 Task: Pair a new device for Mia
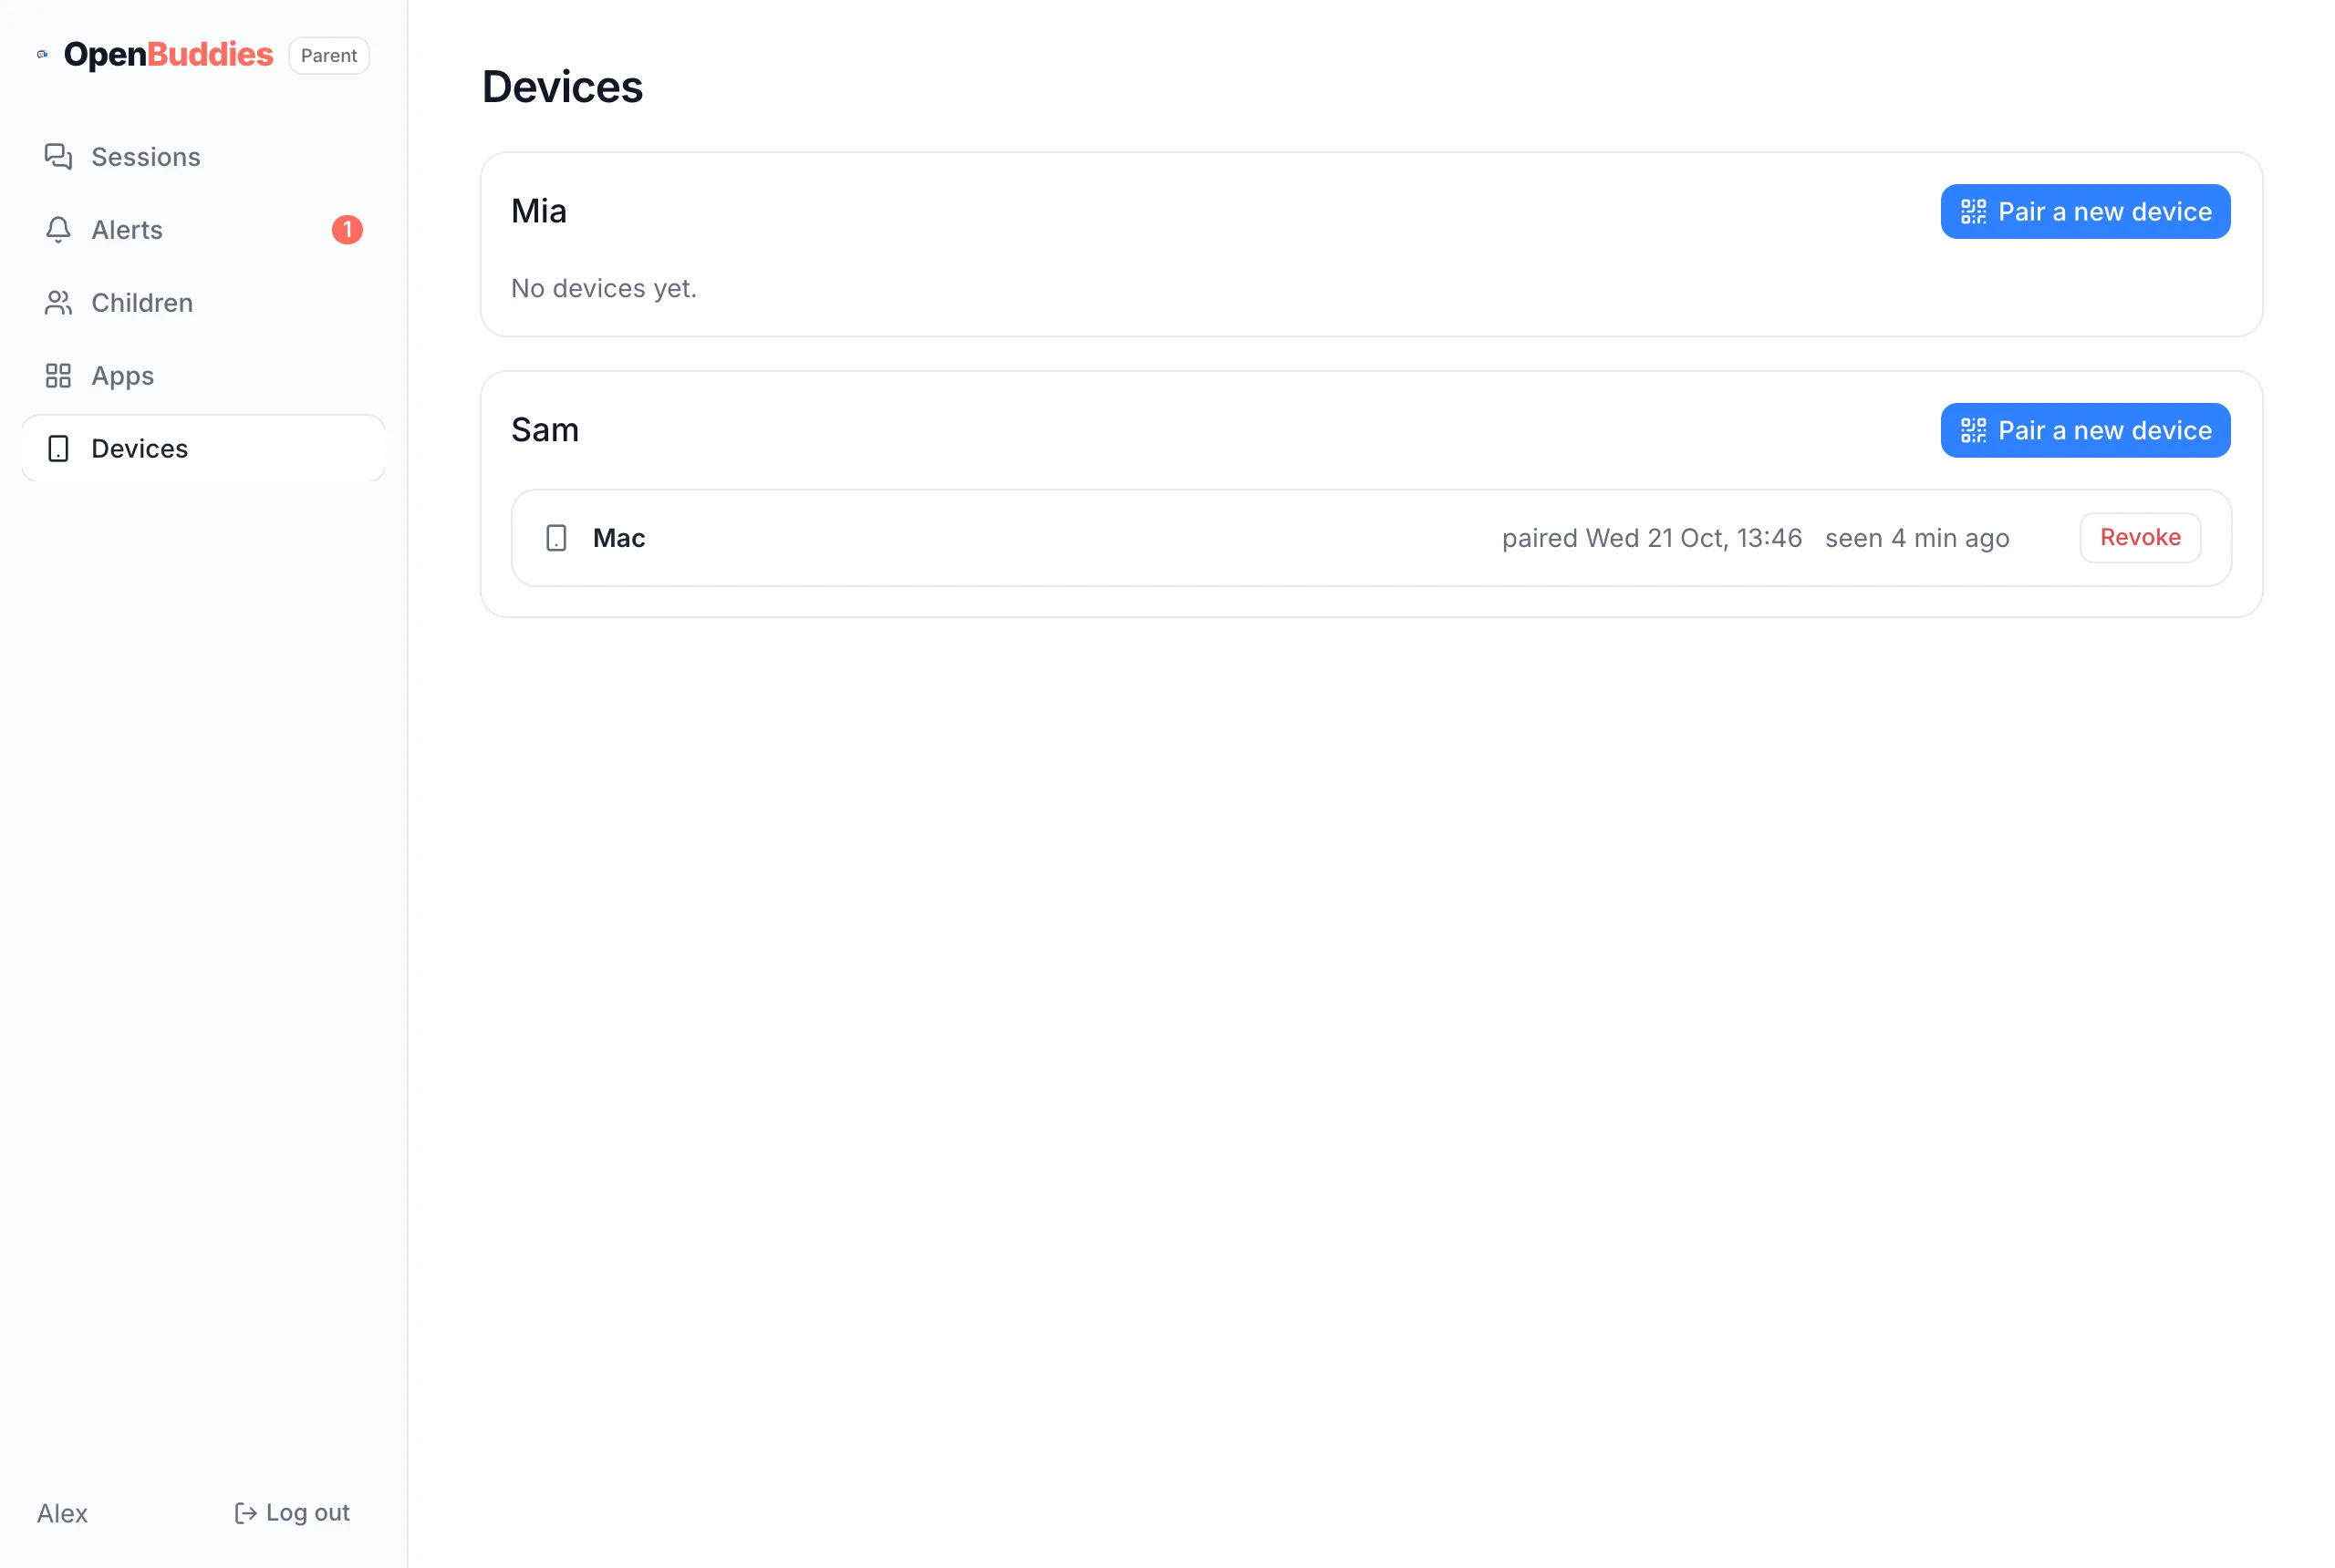[2085, 212]
